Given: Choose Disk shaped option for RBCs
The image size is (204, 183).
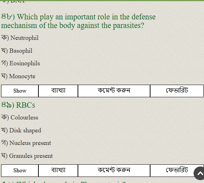Looking at the screenshot, I should click(x=21, y=130).
